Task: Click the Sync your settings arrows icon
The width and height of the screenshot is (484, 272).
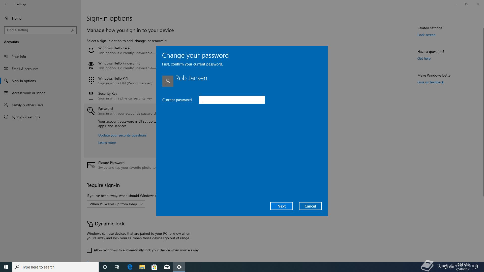Action: click(x=6, y=117)
